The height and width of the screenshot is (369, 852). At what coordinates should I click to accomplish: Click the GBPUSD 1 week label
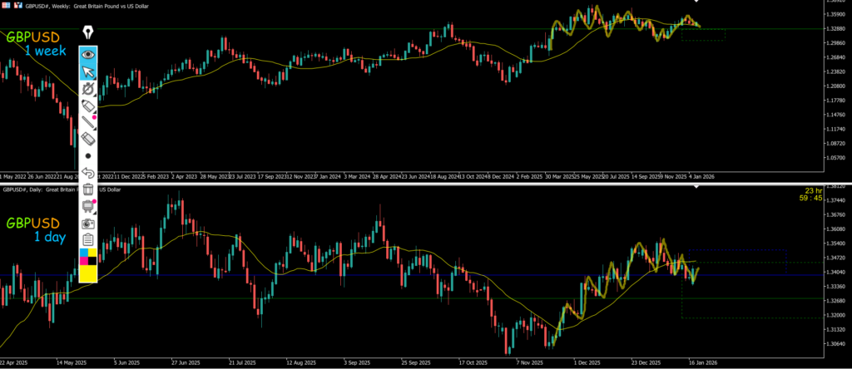[x=37, y=43]
